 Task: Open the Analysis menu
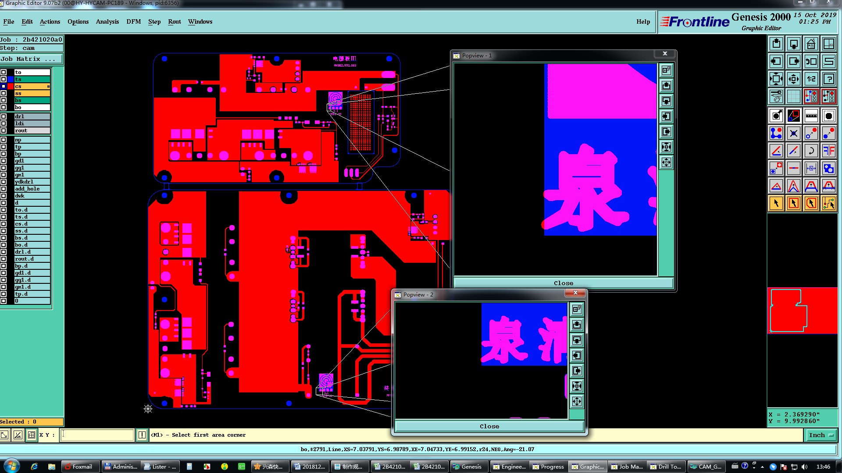(x=107, y=21)
